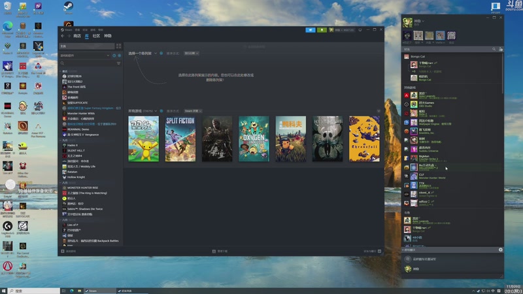Open Edge from the taskbar

coord(72,291)
